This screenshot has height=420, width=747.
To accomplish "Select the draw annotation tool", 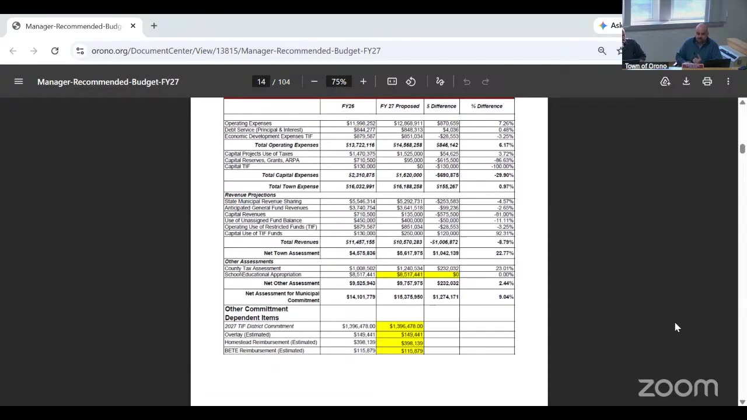I will [440, 82].
